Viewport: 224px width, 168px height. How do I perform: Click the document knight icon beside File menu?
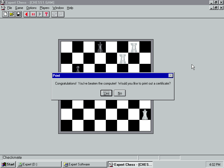[x=3, y=8]
